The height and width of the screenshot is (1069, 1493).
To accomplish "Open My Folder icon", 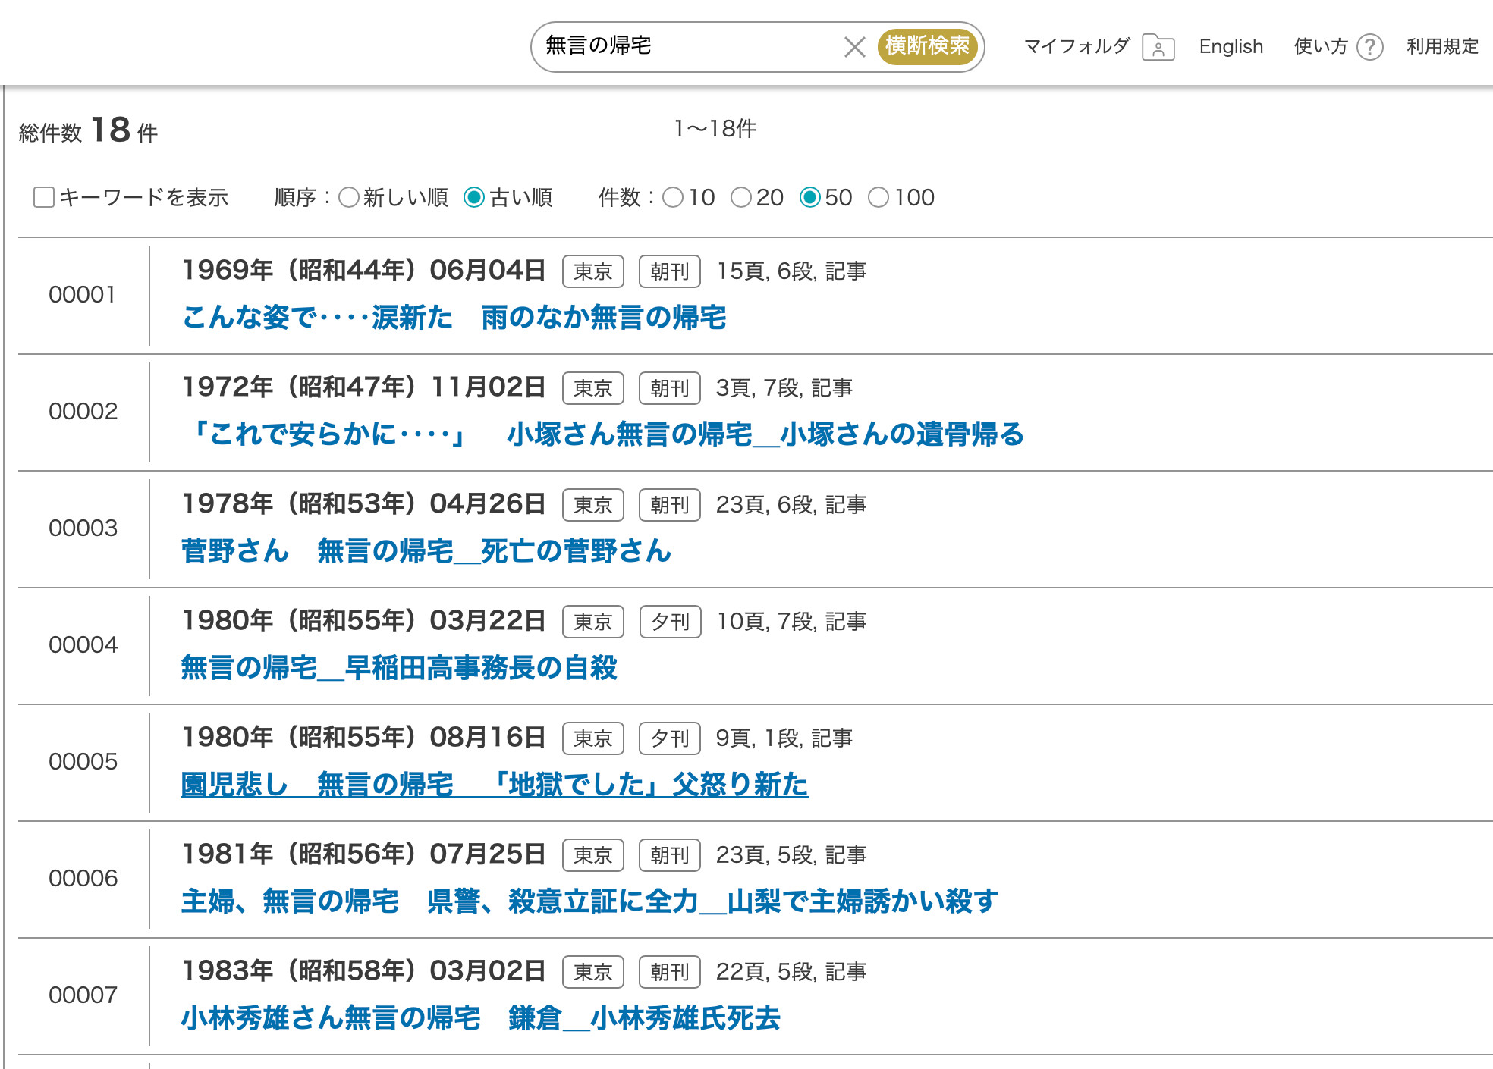I will coord(1158,47).
